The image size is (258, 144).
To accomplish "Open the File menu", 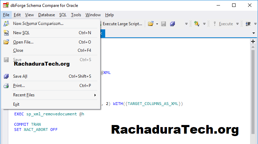I will (x=6, y=15).
